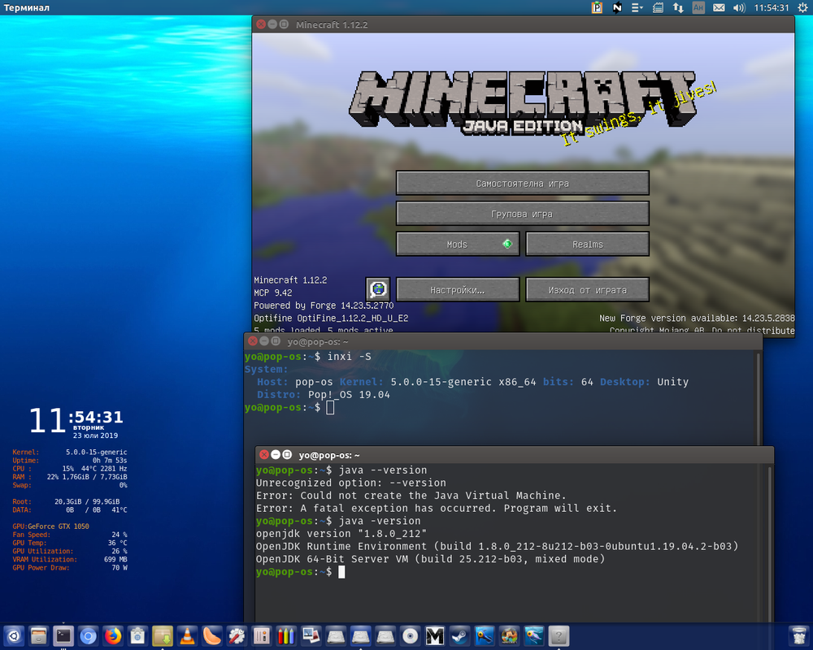This screenshot has width=813, height=650.
Task: Open the mixer-style settings dock icon
Action: 262,636
